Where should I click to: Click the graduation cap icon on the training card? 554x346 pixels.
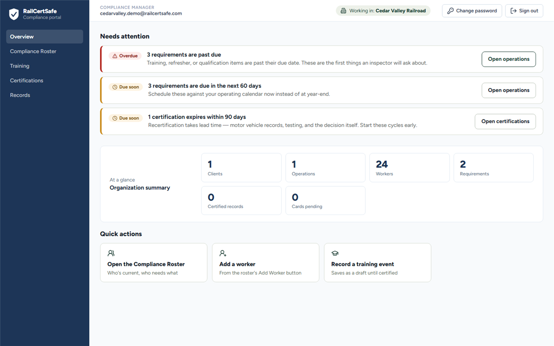[x=335, y=253]
